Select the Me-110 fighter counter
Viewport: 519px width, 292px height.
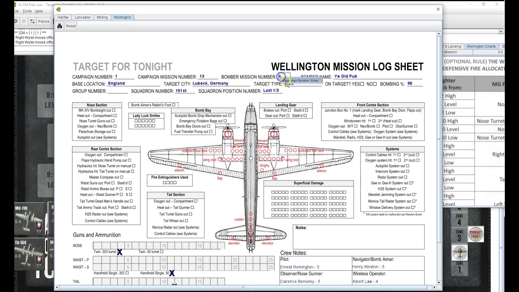[x=29, y=219]
